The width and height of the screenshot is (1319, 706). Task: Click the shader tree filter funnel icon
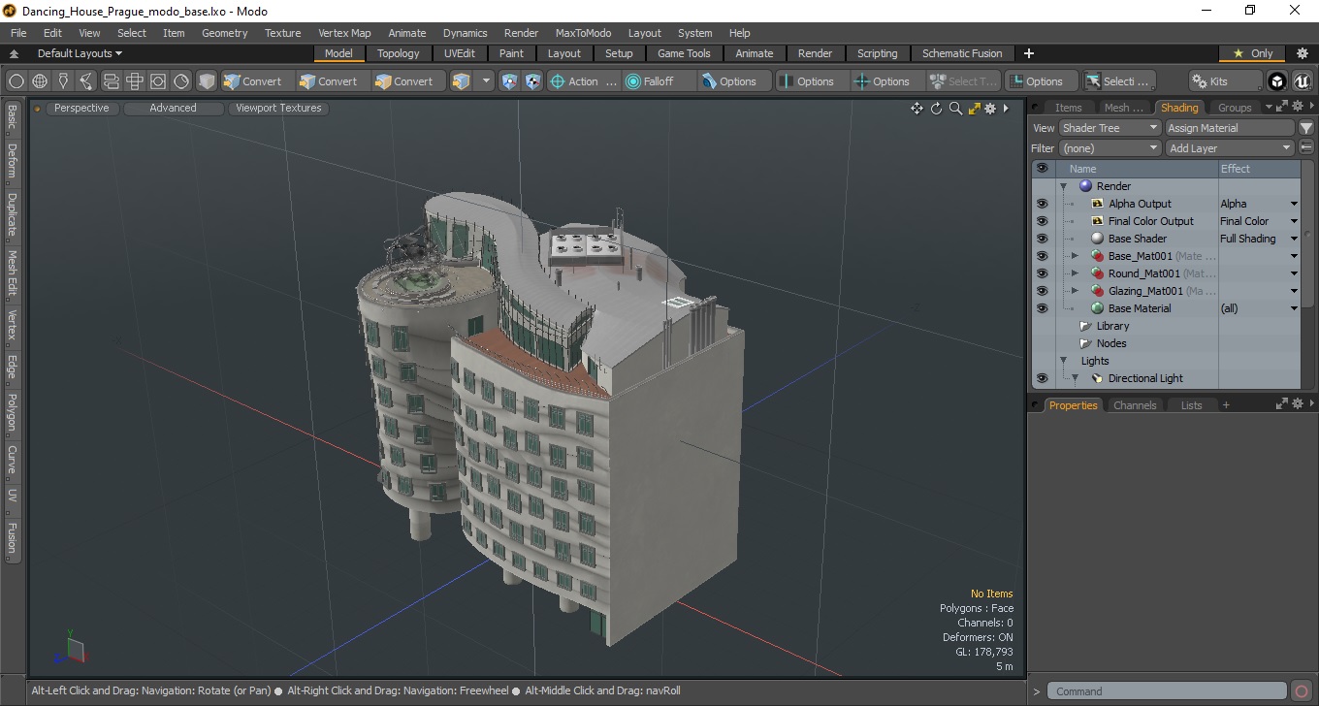1306,128
